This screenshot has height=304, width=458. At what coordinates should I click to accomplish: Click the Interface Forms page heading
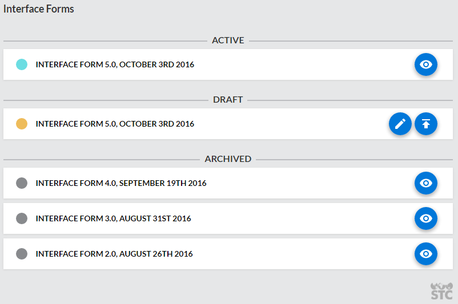[39, 9]
